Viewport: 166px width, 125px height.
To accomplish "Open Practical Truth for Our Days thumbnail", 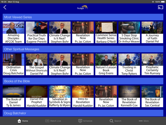I will coord(37,32).
